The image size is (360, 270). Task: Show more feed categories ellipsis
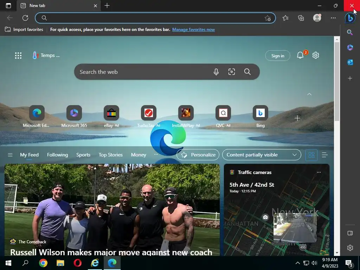pos(156,154)
